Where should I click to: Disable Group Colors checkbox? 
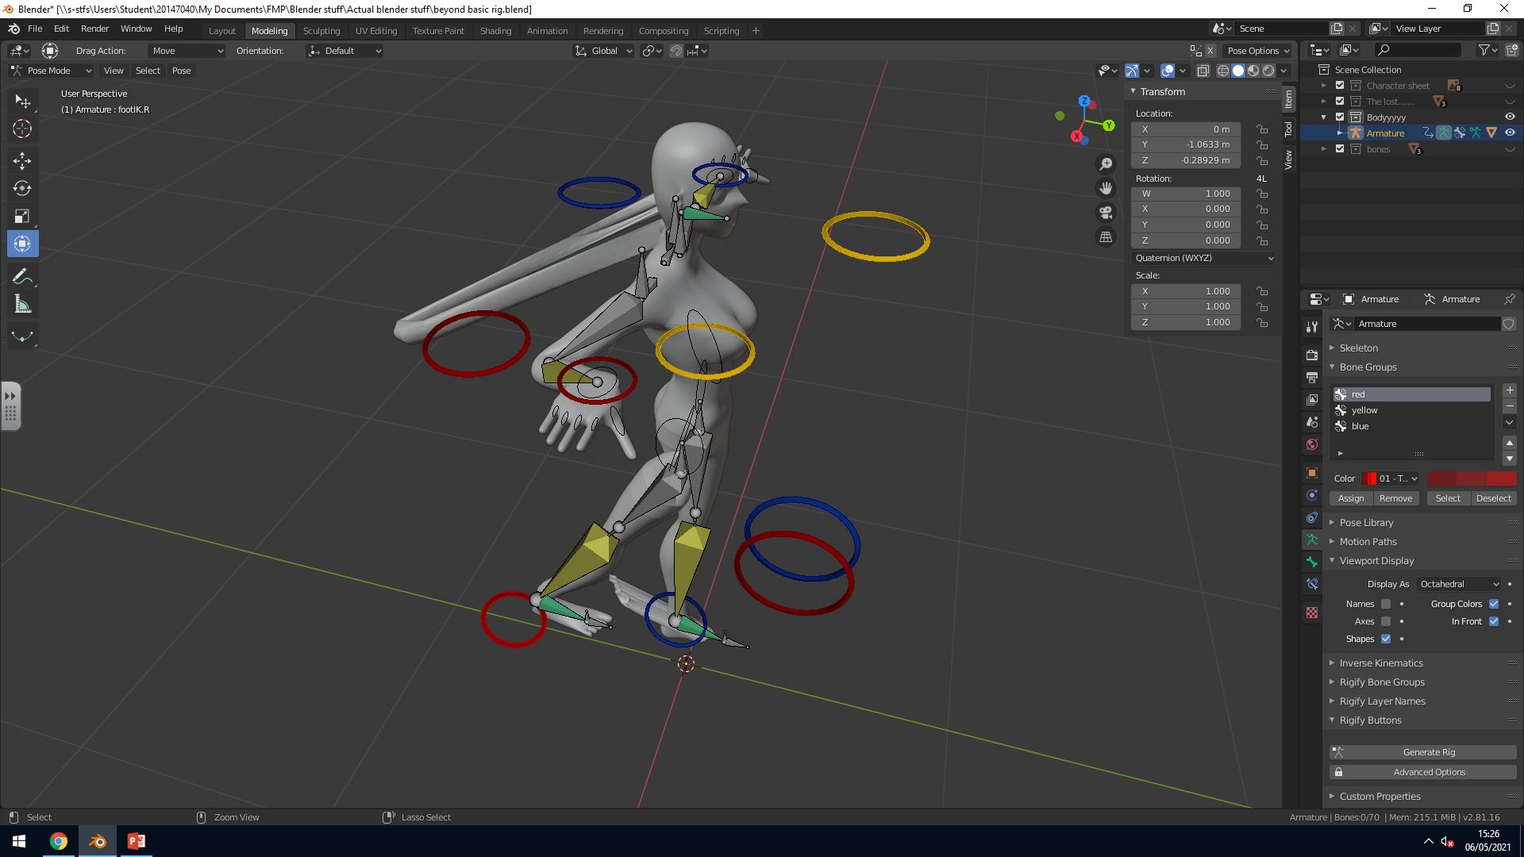click(1494, 604)
